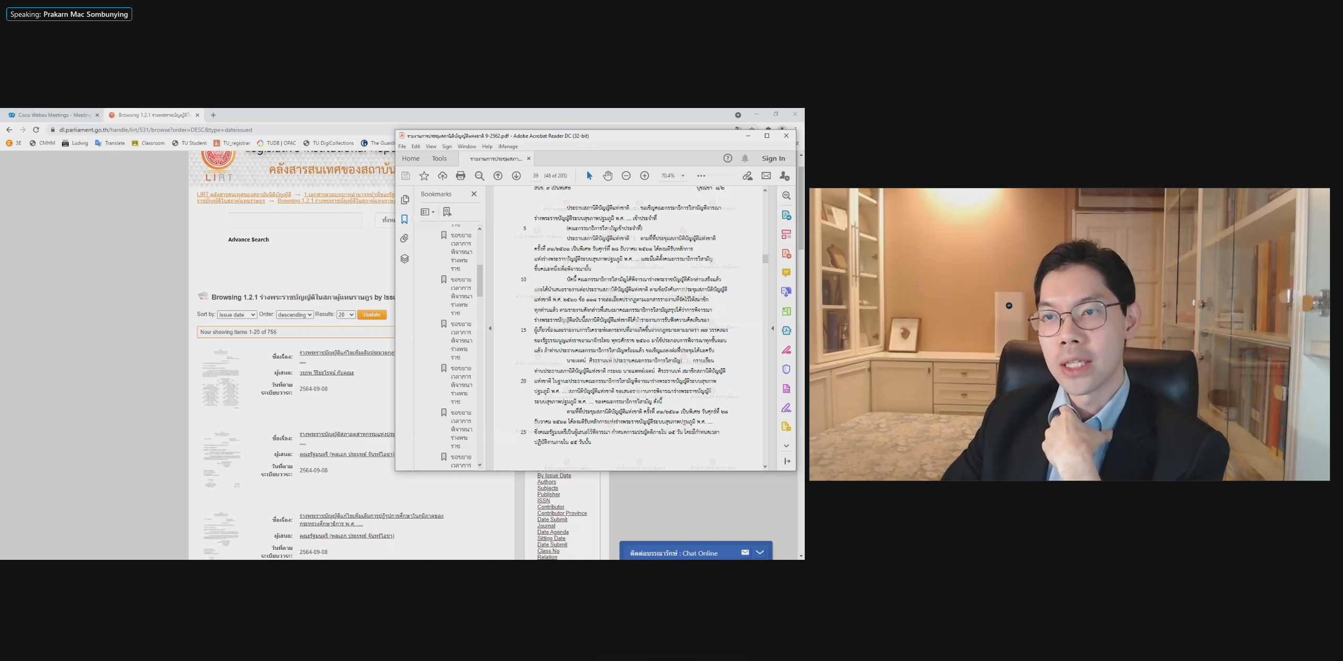Click Sign In in Acrobat

[773, 158]
